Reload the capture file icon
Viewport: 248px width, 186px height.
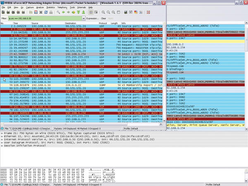coord(46,12)
